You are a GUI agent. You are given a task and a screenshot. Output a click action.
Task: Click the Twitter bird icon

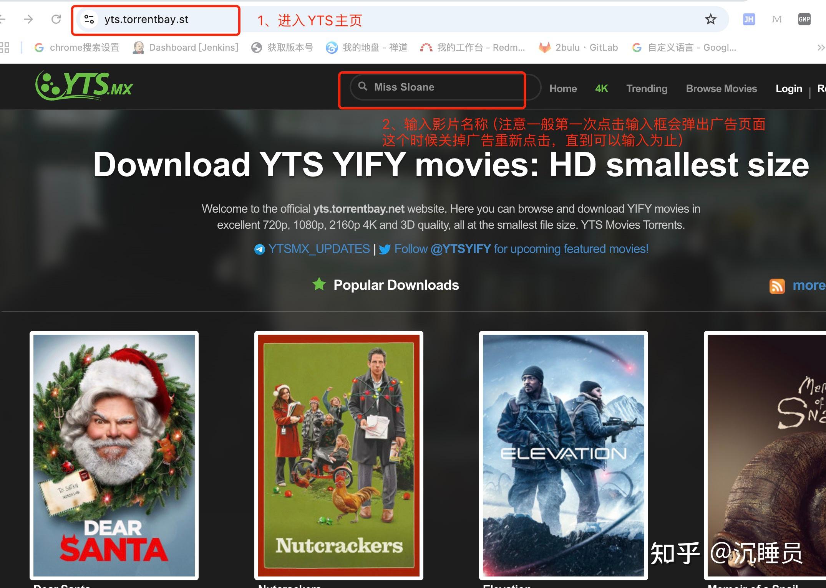coord(385,249)
